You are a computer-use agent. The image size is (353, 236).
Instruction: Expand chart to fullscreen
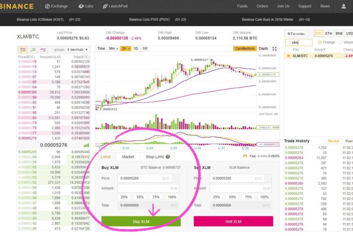pyautogui.click(x=275, y=49)
